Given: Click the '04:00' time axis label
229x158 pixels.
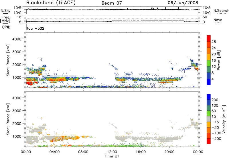Looking at the screenshot, I should [54, 152].
